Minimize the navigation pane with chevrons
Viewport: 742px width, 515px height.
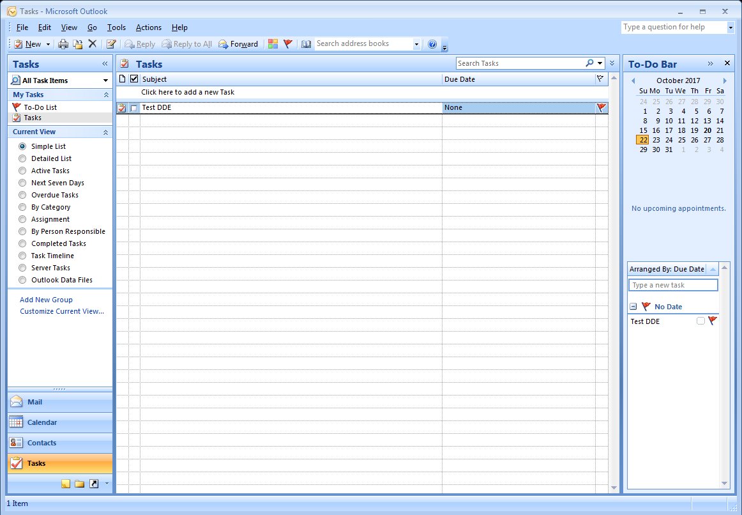tap(105, 63)
